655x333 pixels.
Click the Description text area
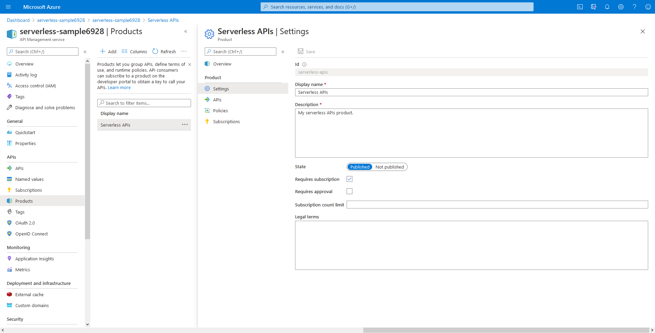point(471,133)
